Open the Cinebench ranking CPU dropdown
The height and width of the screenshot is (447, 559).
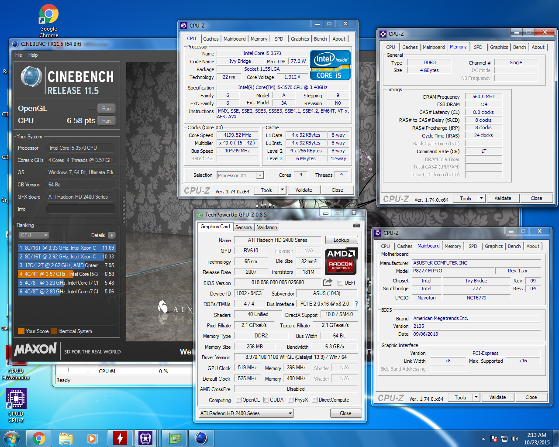point(34,235)
